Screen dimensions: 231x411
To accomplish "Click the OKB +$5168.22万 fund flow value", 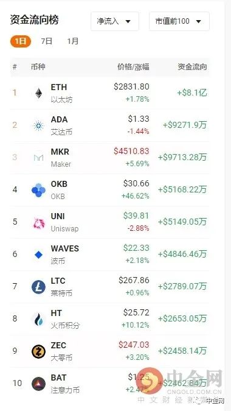I will coord(182,189).
